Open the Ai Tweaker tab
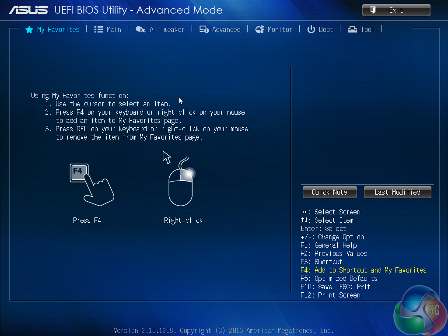The width and height of the screenshot is (448, 336). (160, 29)
